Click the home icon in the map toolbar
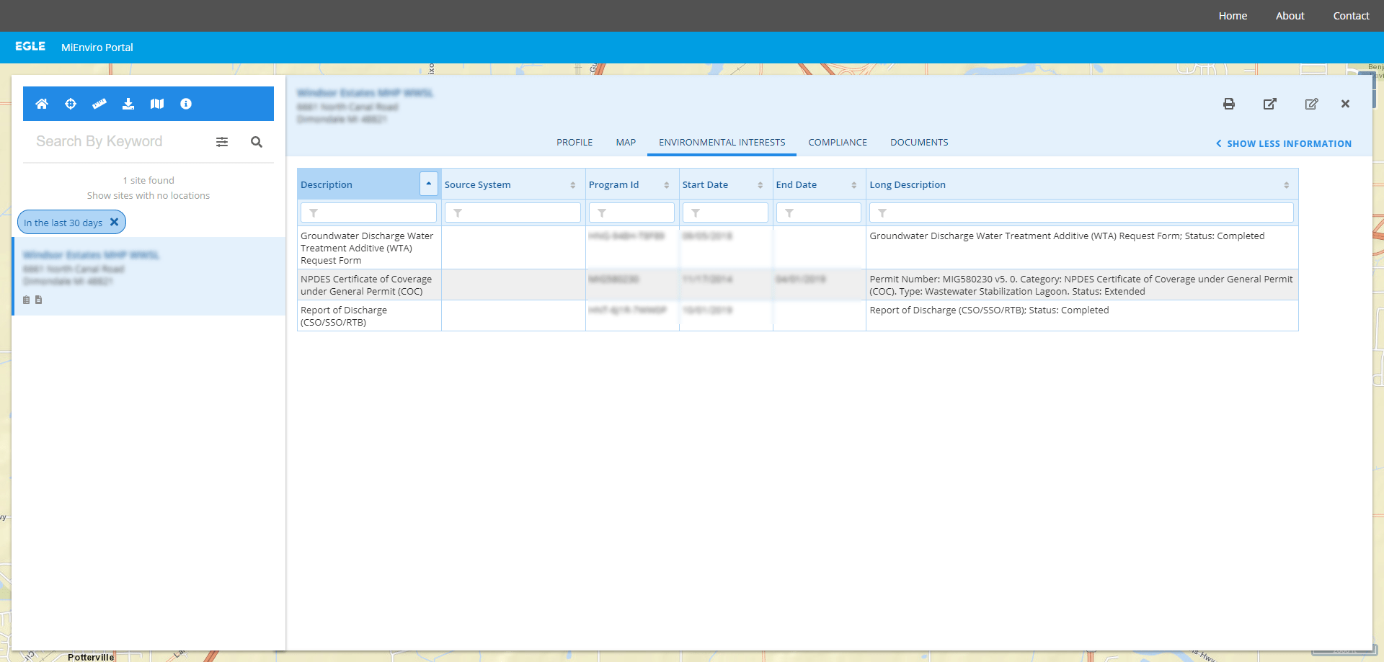This screenshot has width=1384, height=662. [x=42, y=104]
